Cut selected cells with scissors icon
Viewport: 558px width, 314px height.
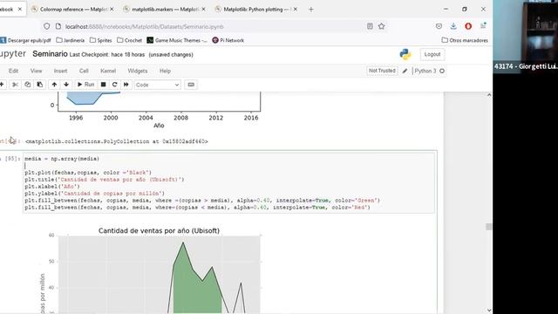point(15,85)
